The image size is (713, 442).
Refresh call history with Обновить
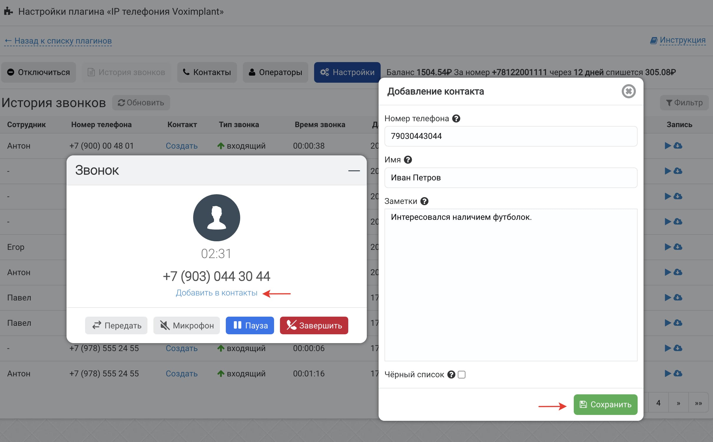(x=141, y=103)
